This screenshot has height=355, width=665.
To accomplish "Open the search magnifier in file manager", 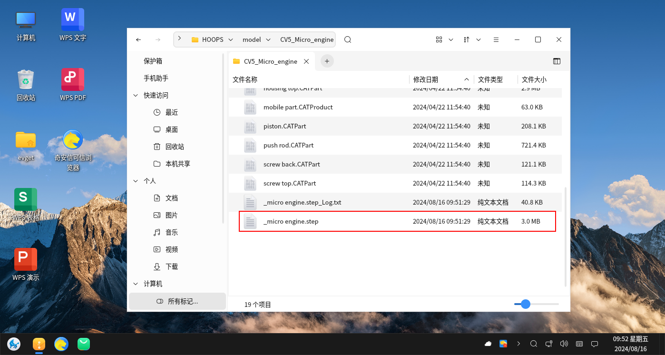I will pyautogui.click(x=348, y=39).
